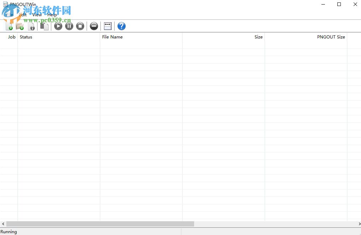Maximize the PNGOUTWin window
Screen dimensions: 361x235
pyautogui.click(x=339, y=4)
